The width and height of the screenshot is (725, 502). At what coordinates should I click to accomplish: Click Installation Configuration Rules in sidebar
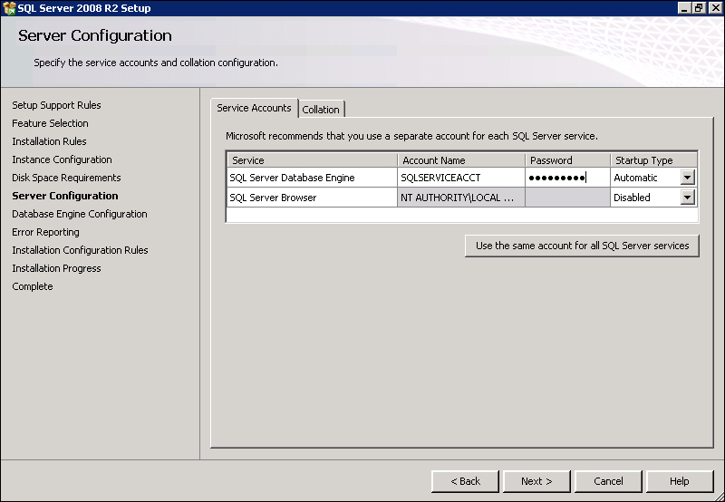click(x=80, y=250)
